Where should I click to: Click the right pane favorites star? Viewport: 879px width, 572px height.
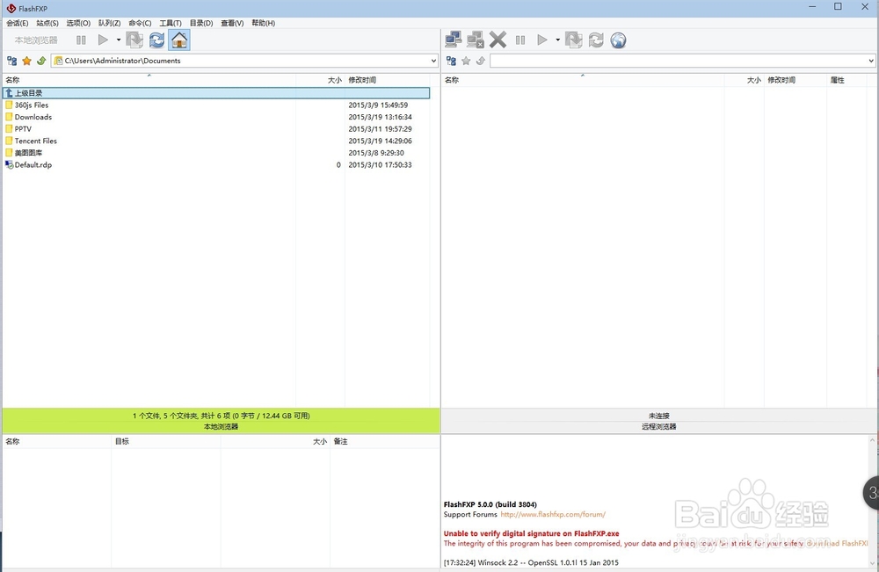(x=466, y=61)
